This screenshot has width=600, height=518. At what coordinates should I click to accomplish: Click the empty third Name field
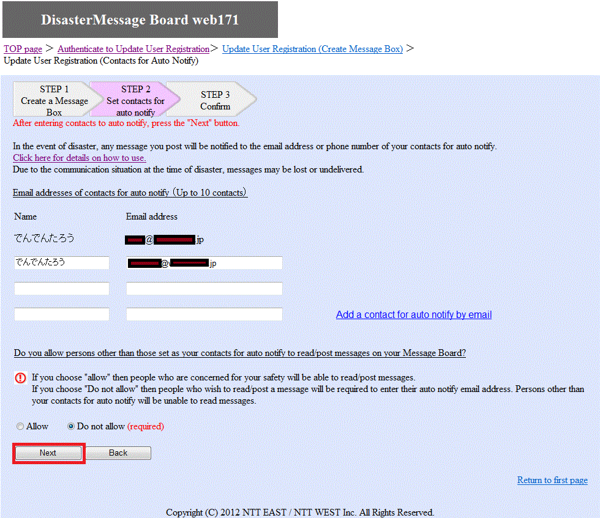pos(61,288)
